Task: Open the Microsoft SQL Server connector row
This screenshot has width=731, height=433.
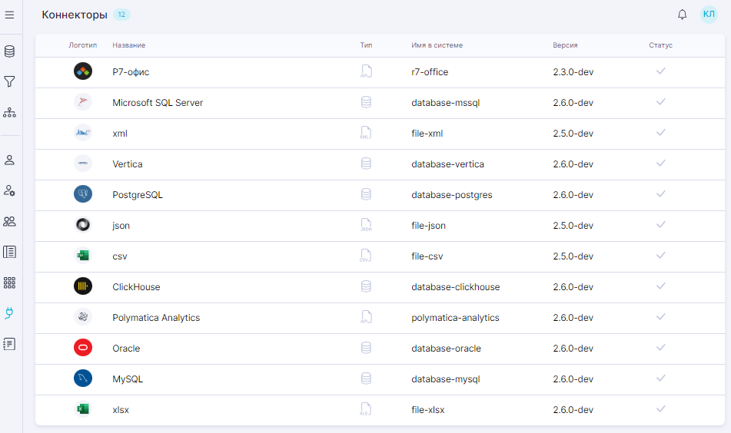Action: click(x=158, y=103)
